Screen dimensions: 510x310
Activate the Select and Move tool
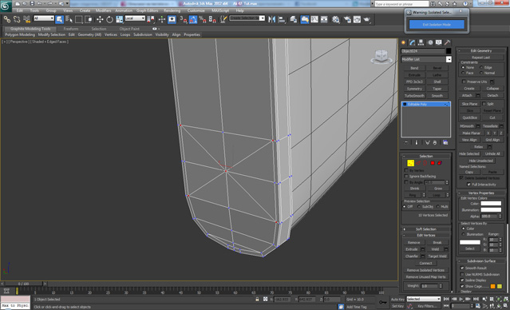click(100, 19)
